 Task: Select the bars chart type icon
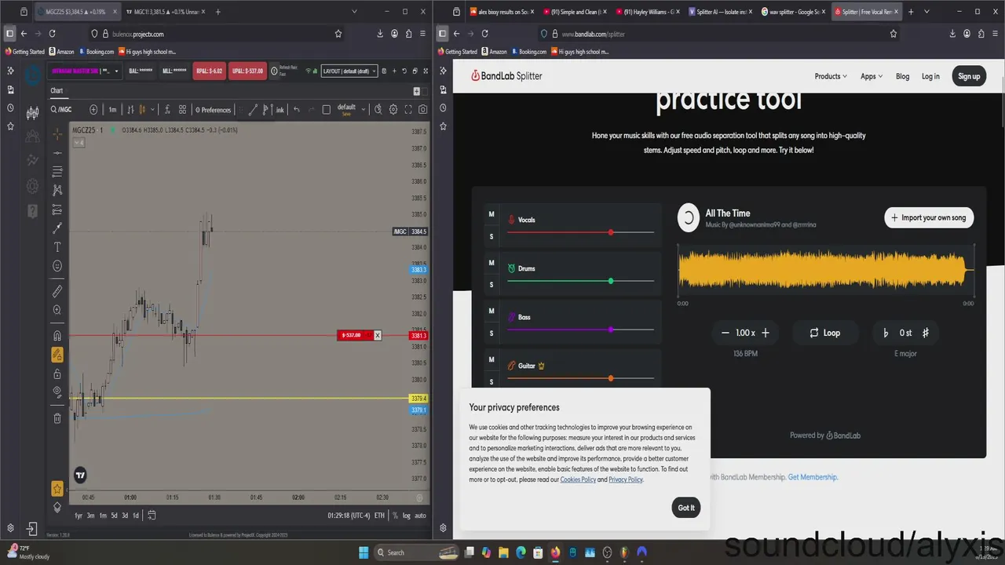pyautogui.click(x=131, y=110)
